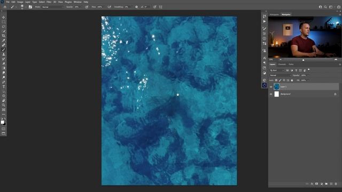Select the Pen tool
Screen dimensions: 342x192
point(4,82)
